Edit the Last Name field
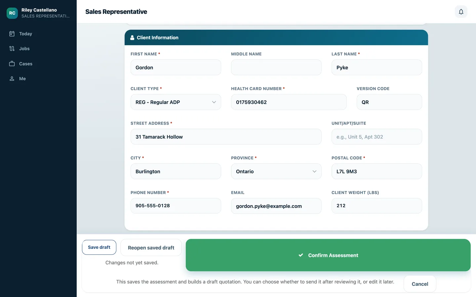Image resolution: width=476 pixels, height=297 pixels. (x=377, y=67)
